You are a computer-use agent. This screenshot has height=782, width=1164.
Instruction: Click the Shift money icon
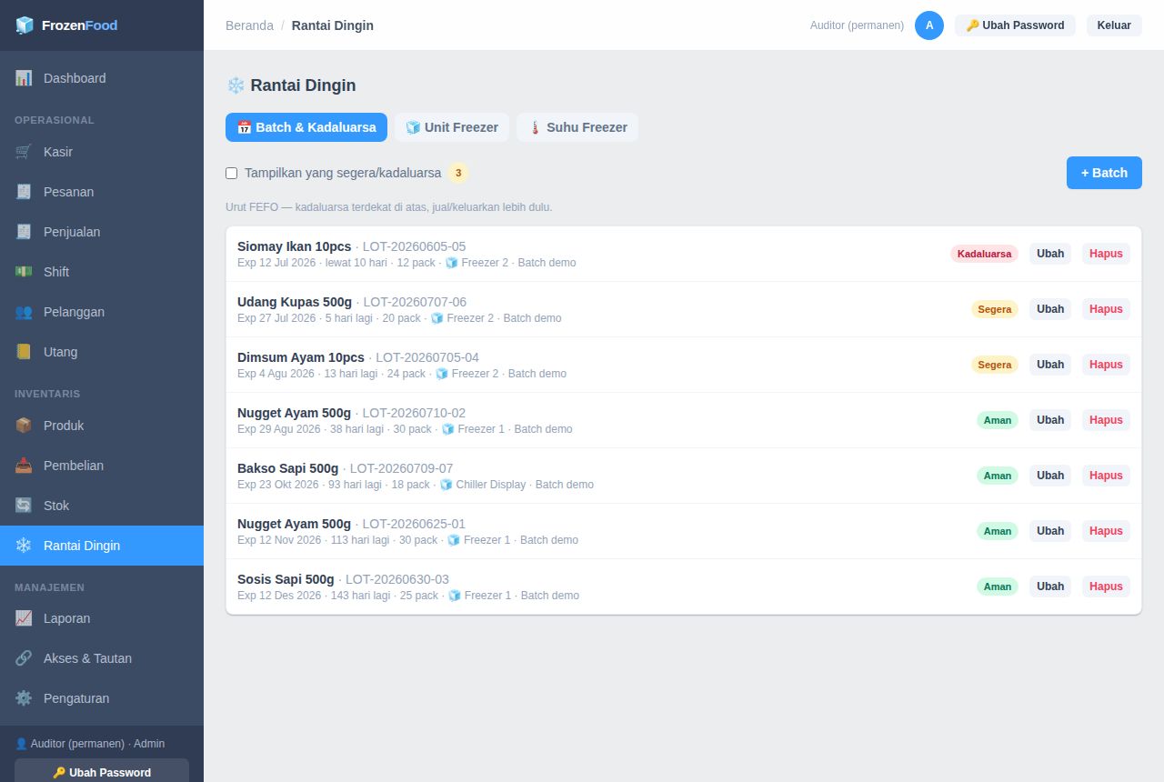24,272
